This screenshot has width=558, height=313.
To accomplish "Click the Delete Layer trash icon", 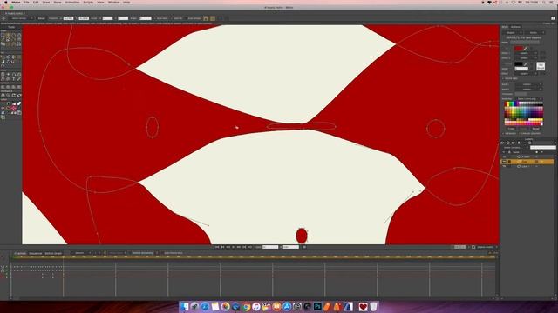I will [x=519, y=143].
